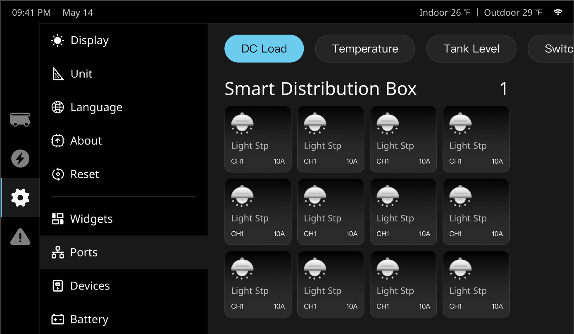This screenshot has width=574, height=334.
Task: Open Unit settings
Action: (x=81, y=74)
